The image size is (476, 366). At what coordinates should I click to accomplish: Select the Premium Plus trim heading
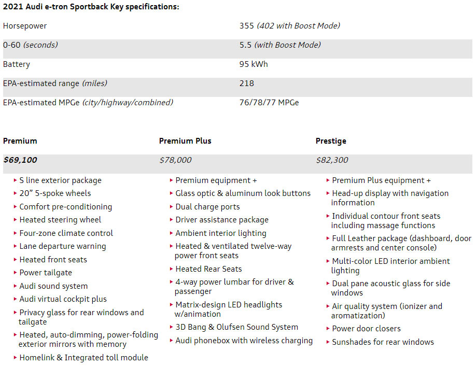pos(185,141)
